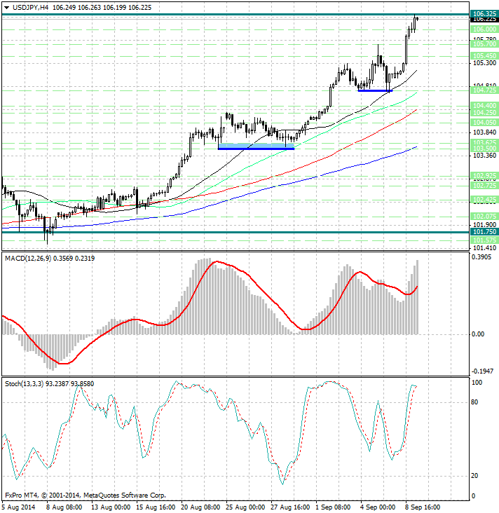Screen dimensions: 499x513
Task: Select the 103.500 price level label
Action: 484,149
